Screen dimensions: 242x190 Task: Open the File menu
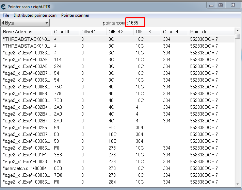[6, 15]
